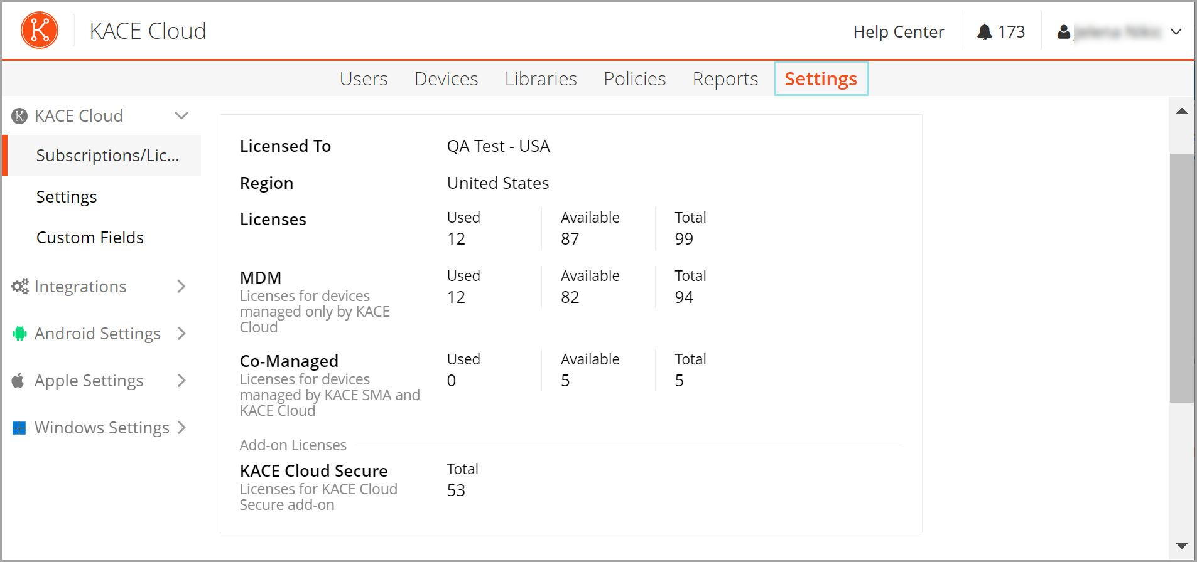Viewport: 1197px width, 562px height.
Task: Open the Help Center link
Action: [x=898, y=32]
